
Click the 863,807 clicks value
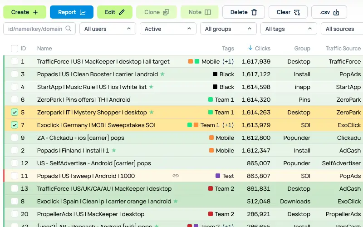pyautogui.click(x=259, y=176)
